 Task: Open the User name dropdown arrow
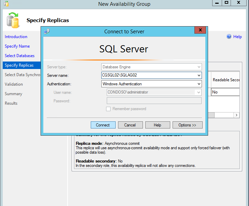199,92
